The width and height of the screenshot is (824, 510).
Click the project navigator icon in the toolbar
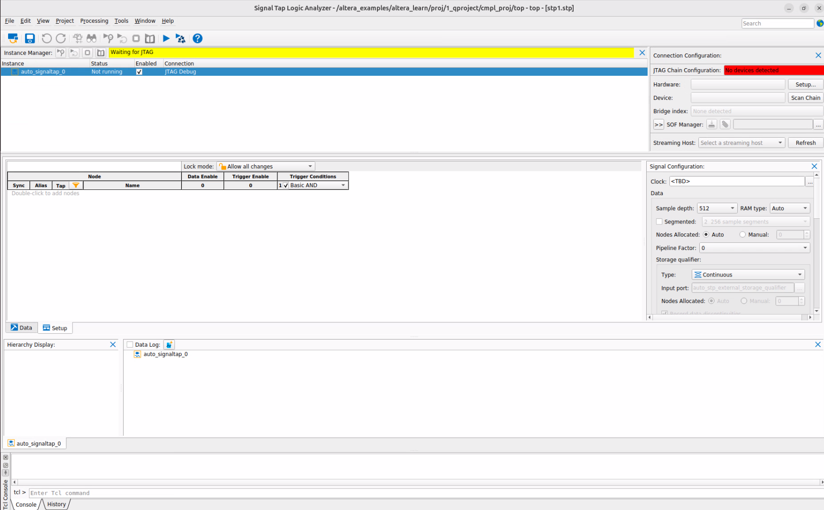pyautogui.click(x=13, y=38)
